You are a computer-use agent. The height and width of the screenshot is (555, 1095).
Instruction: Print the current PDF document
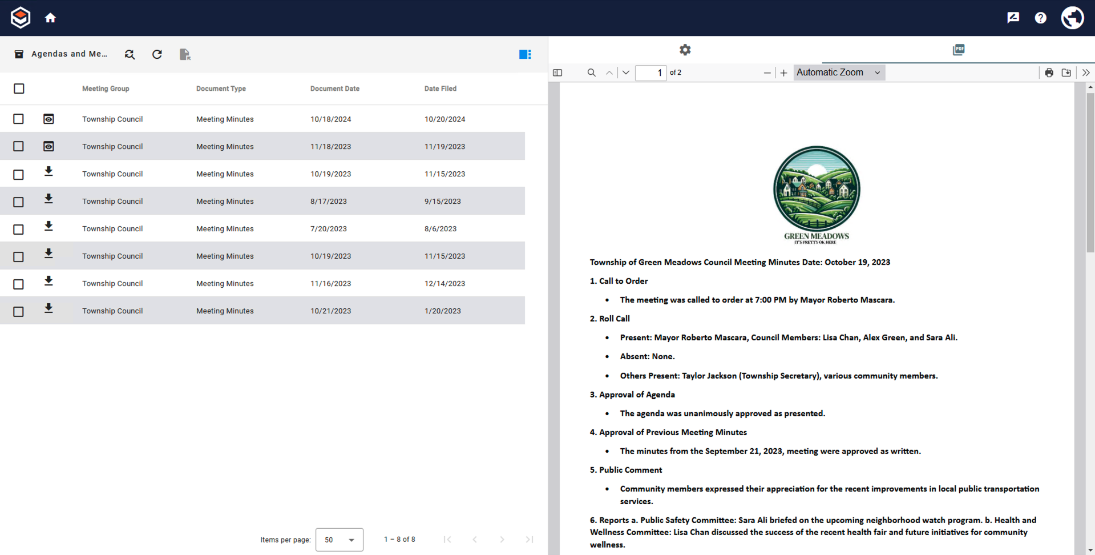(x=1049, y=73)
